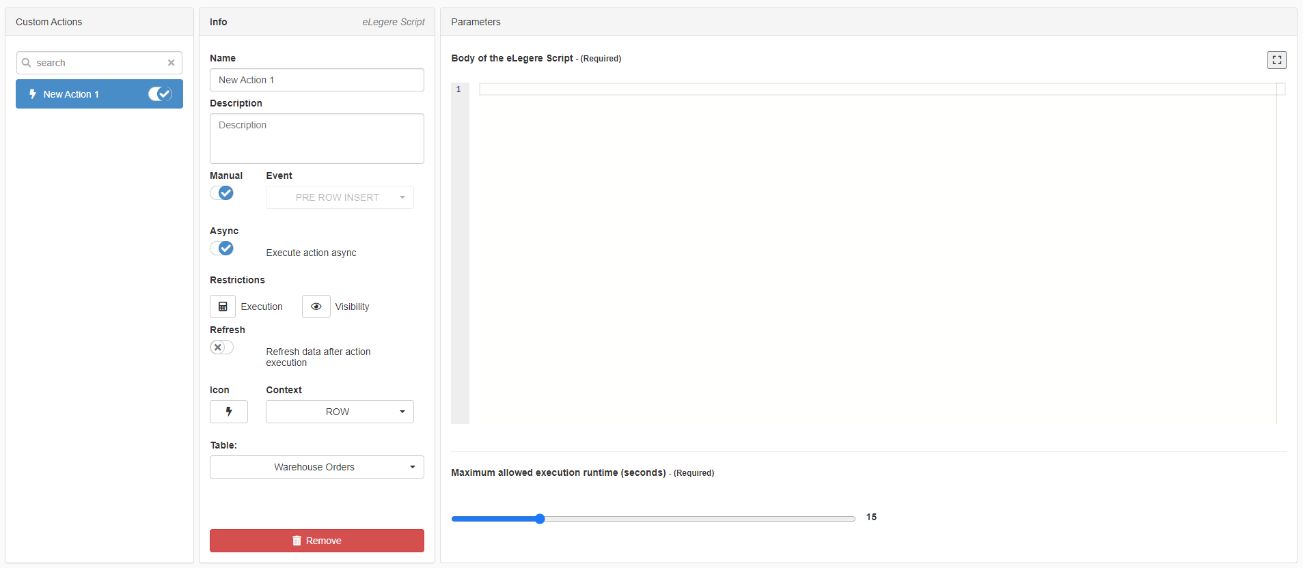Click the trash icon on Remove button

[297, 541]
